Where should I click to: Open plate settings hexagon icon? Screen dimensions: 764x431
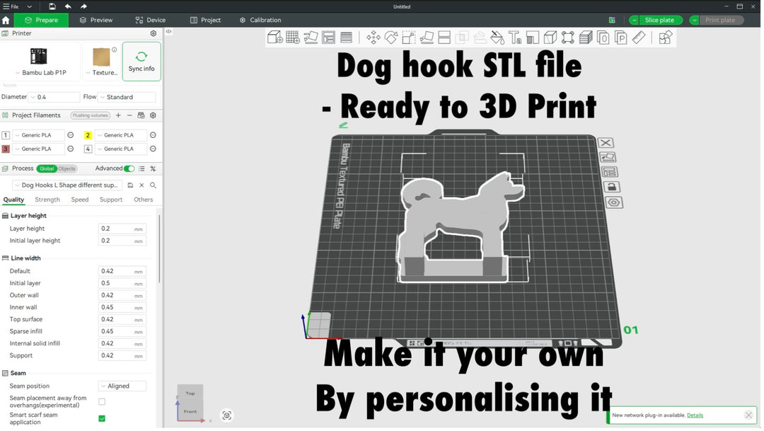[615, 202]
